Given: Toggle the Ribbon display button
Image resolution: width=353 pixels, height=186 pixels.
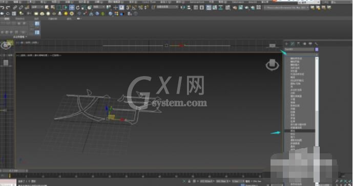Looking at the screenshot, I should tap(209, 8).
